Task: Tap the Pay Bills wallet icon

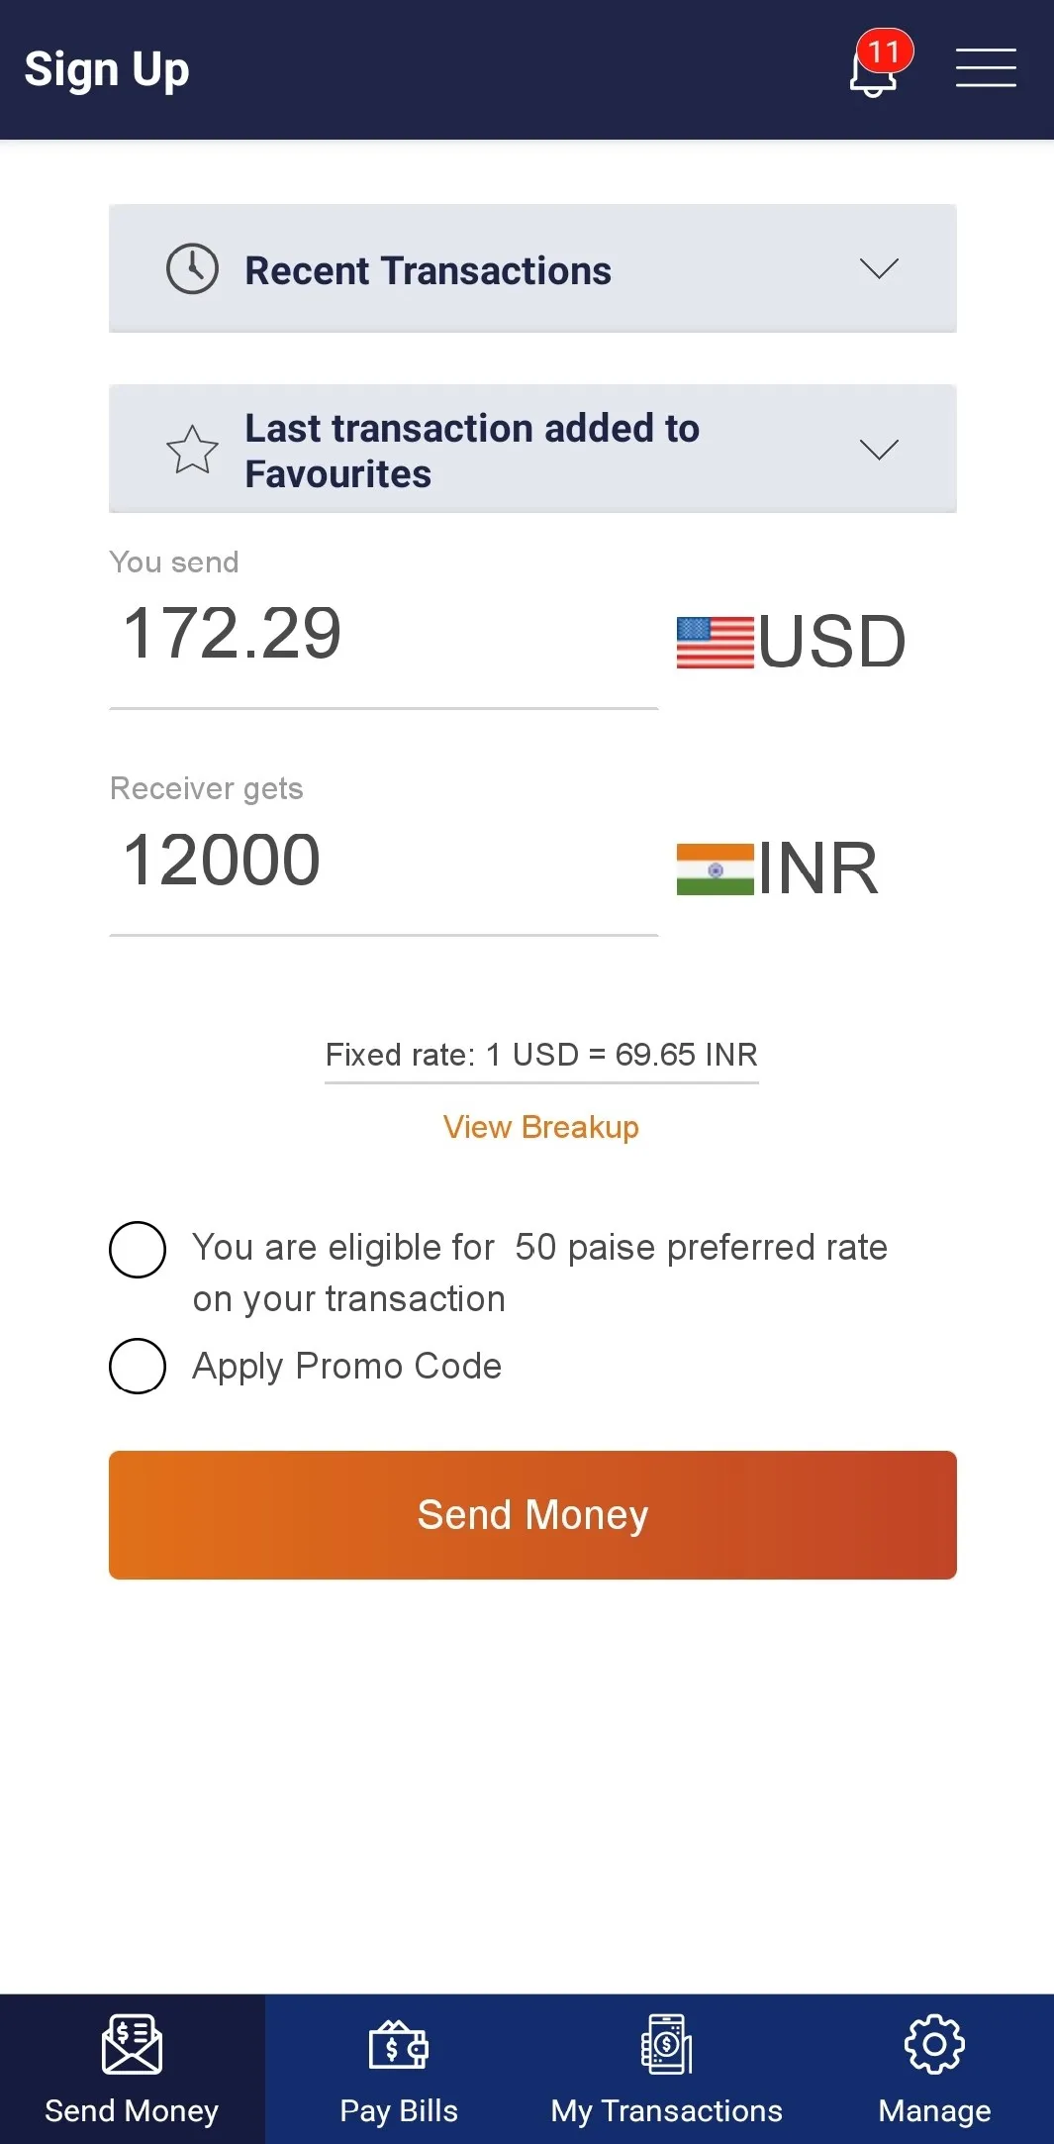Action: [399, 2046]
